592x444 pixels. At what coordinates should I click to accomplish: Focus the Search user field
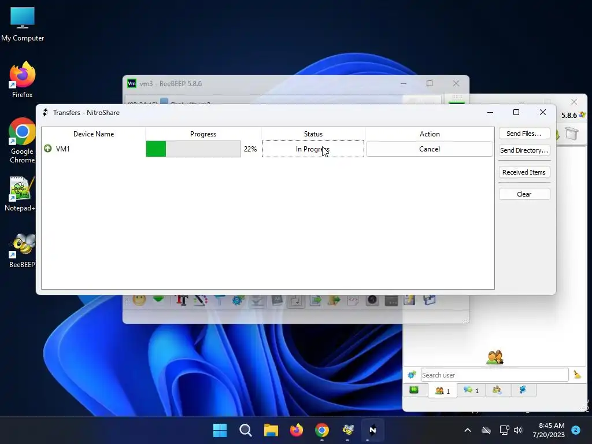[495, 375]
